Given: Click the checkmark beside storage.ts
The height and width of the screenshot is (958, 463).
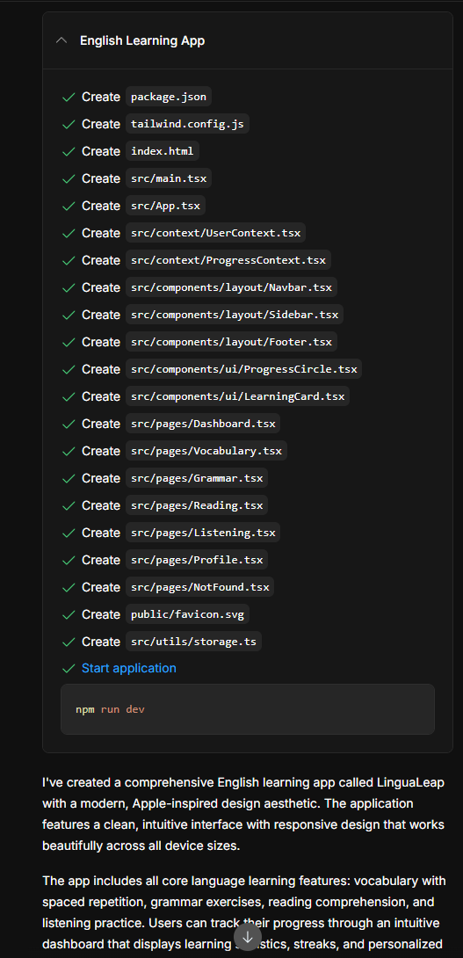Looking at the screenshot, I should [x=69, y=642].
